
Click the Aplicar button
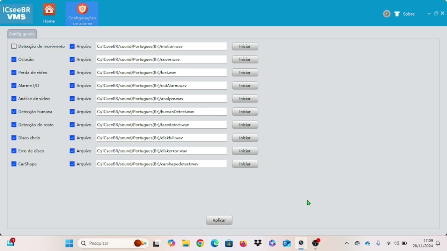[219, 220]
